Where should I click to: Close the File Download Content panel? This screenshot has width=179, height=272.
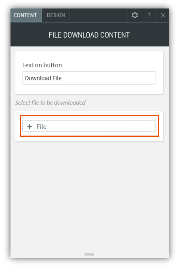pyautogui.click(x=163, y=15)
